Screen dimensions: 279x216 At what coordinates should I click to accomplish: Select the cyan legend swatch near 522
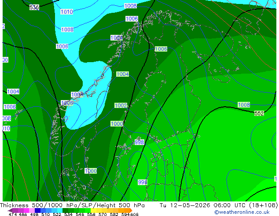tap(59, 210)
